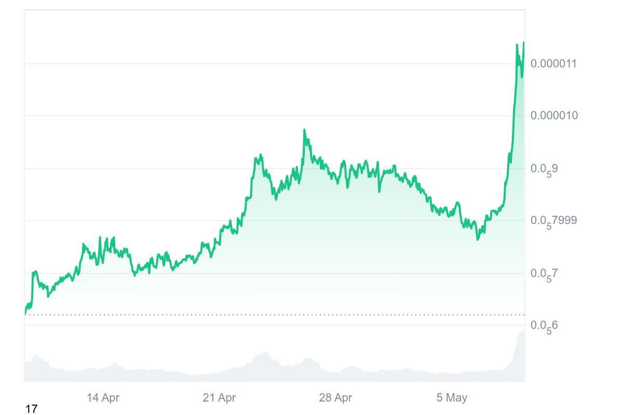Click the 0.000011 price axis label
Viewport: 623px width, 415px height.
554,64
